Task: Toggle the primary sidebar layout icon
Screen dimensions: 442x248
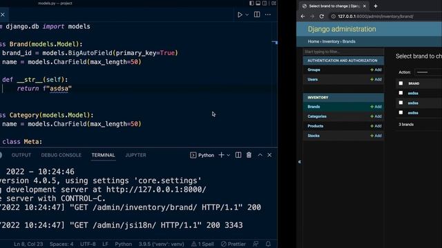Action: coord(251,3)
